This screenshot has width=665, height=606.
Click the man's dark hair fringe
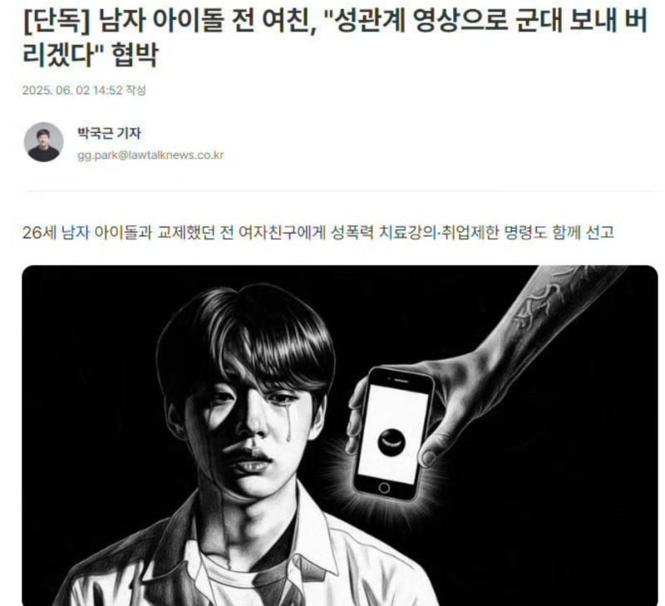tap(250, 339)
